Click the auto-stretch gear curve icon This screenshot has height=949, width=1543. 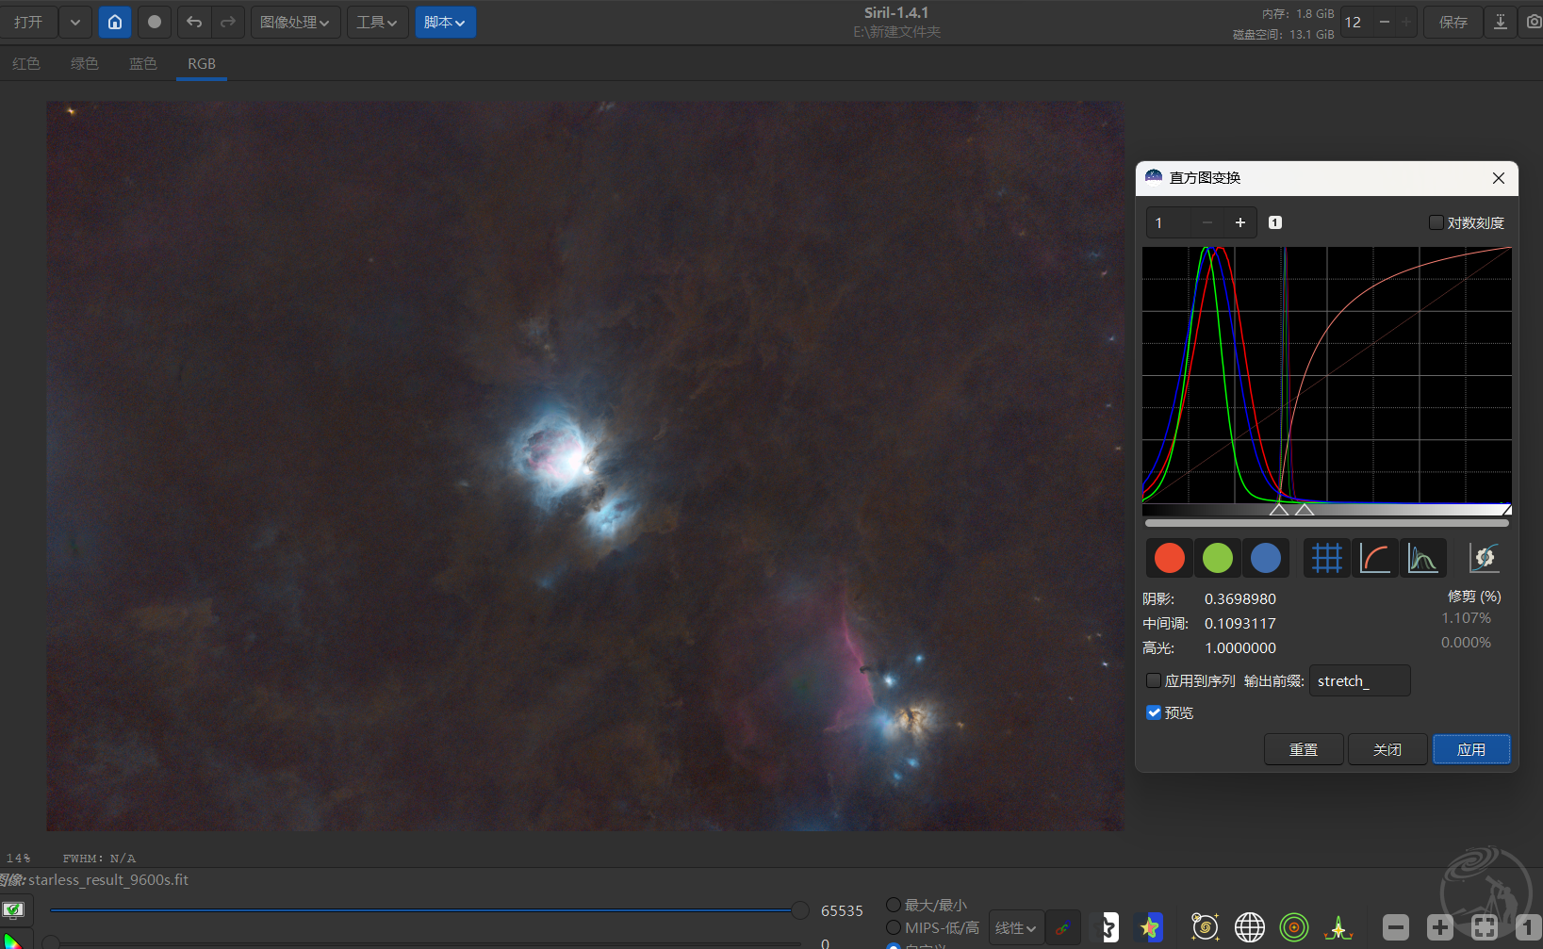coord(1484,558)
